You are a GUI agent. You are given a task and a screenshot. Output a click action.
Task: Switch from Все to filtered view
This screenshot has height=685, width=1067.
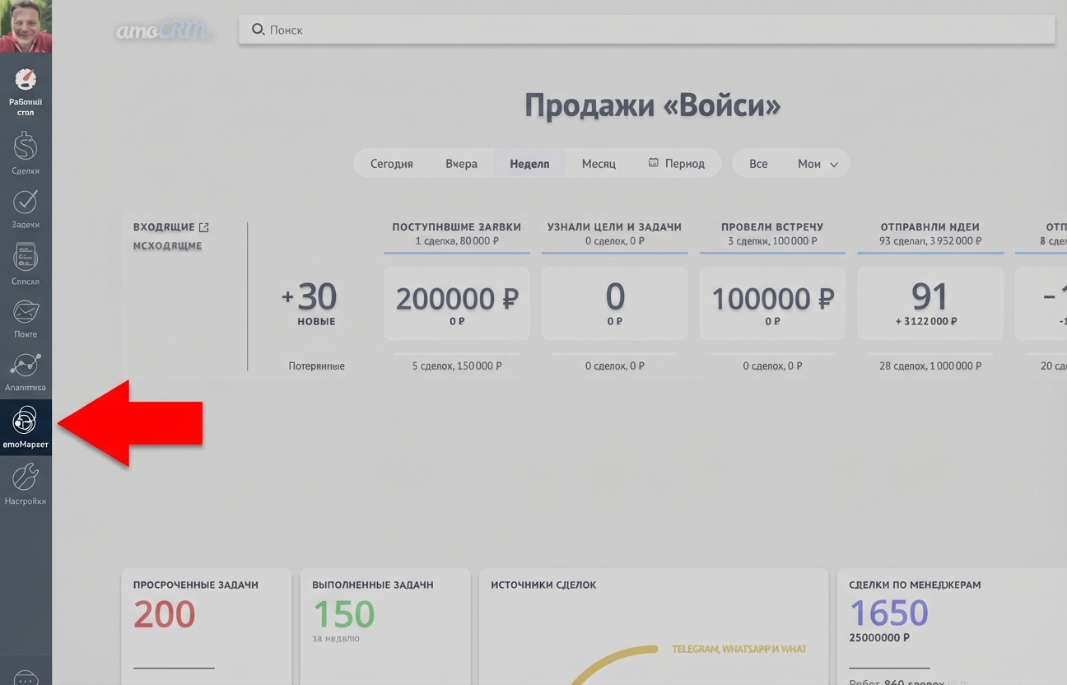[758, 163]
